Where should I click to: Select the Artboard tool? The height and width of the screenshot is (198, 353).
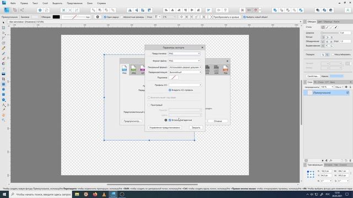click(x=3, y=28)
